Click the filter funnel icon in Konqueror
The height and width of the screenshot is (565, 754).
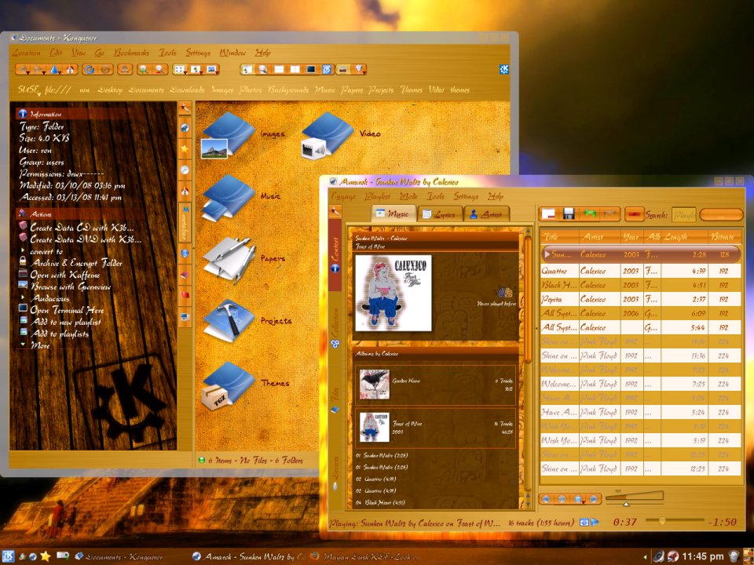[x=358, y=70]
